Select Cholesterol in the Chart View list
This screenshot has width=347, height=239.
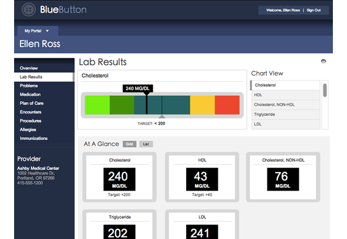285,85
